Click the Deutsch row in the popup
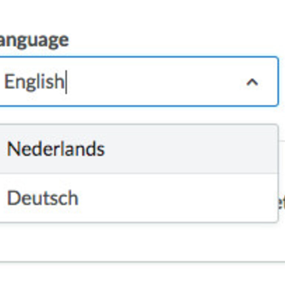This screenshot has width=285, height=285. pos(137,198)
